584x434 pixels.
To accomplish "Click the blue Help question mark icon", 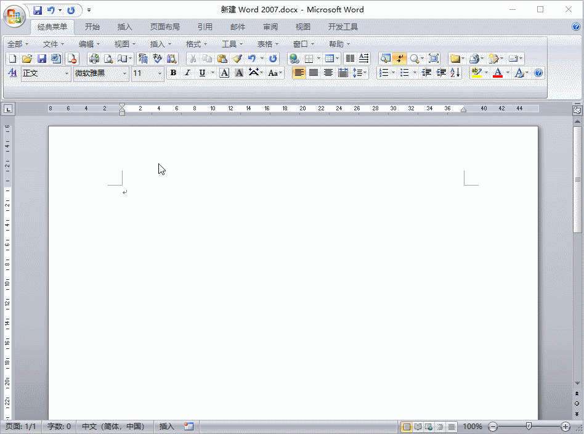I will tap(538, 73).
